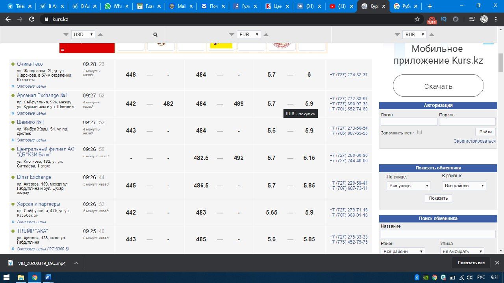Click 'Оптовые цены' under Шемико №1
Viewport: 504px width, 283px height.
tap(31, 140)
